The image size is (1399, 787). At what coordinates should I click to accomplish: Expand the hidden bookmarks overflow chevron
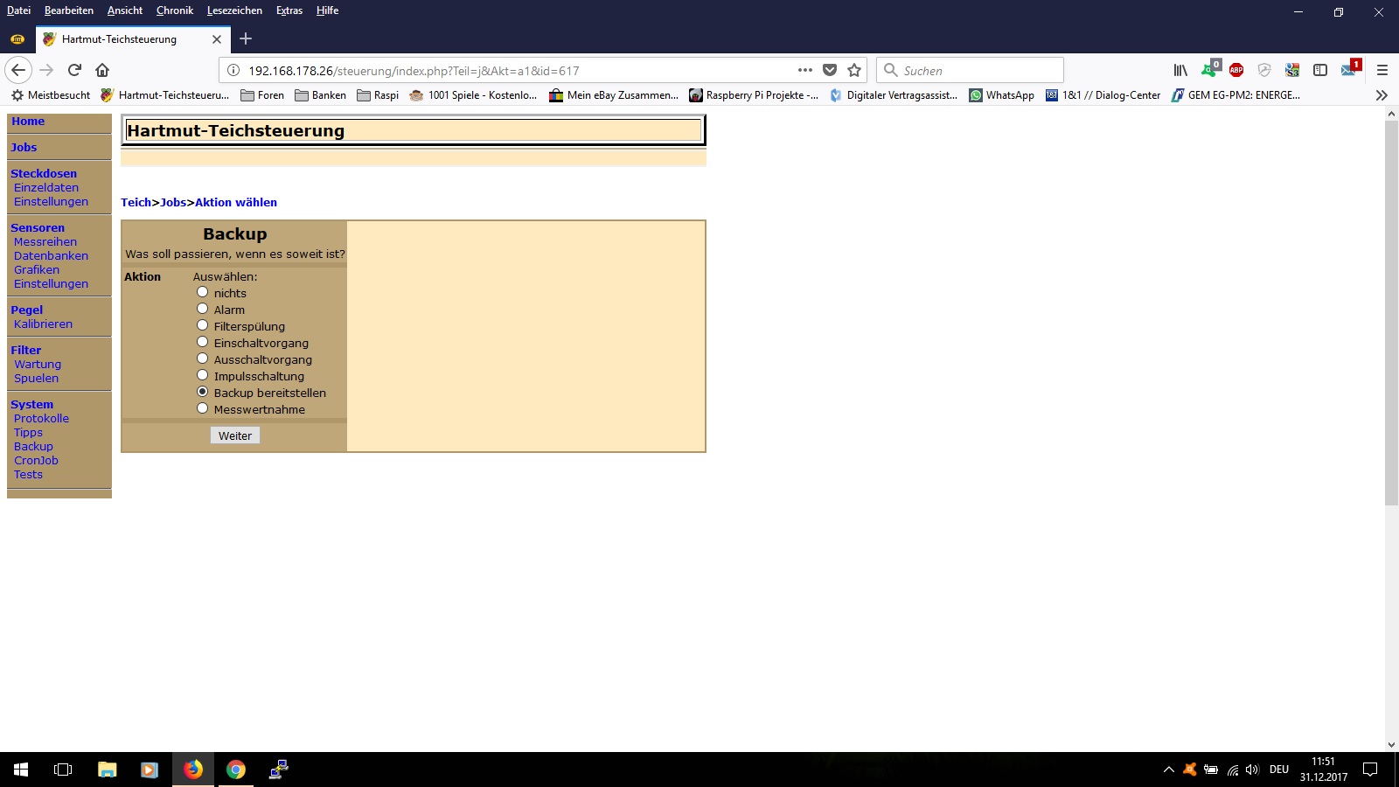coord(1382,95)
